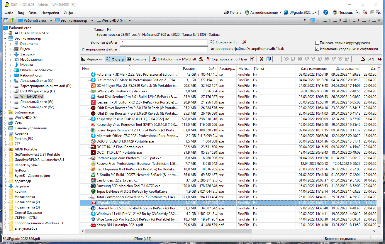Click the uTorrent Pro file icon

[93, 208]
